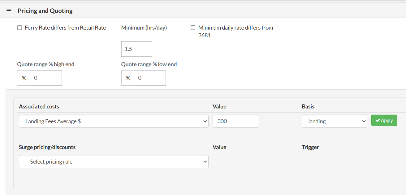Click the Associated costs column header

(x=39, y=107)
